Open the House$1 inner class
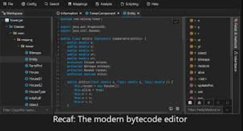This screenshot has height=131, width=243. (x=35, y=79)
